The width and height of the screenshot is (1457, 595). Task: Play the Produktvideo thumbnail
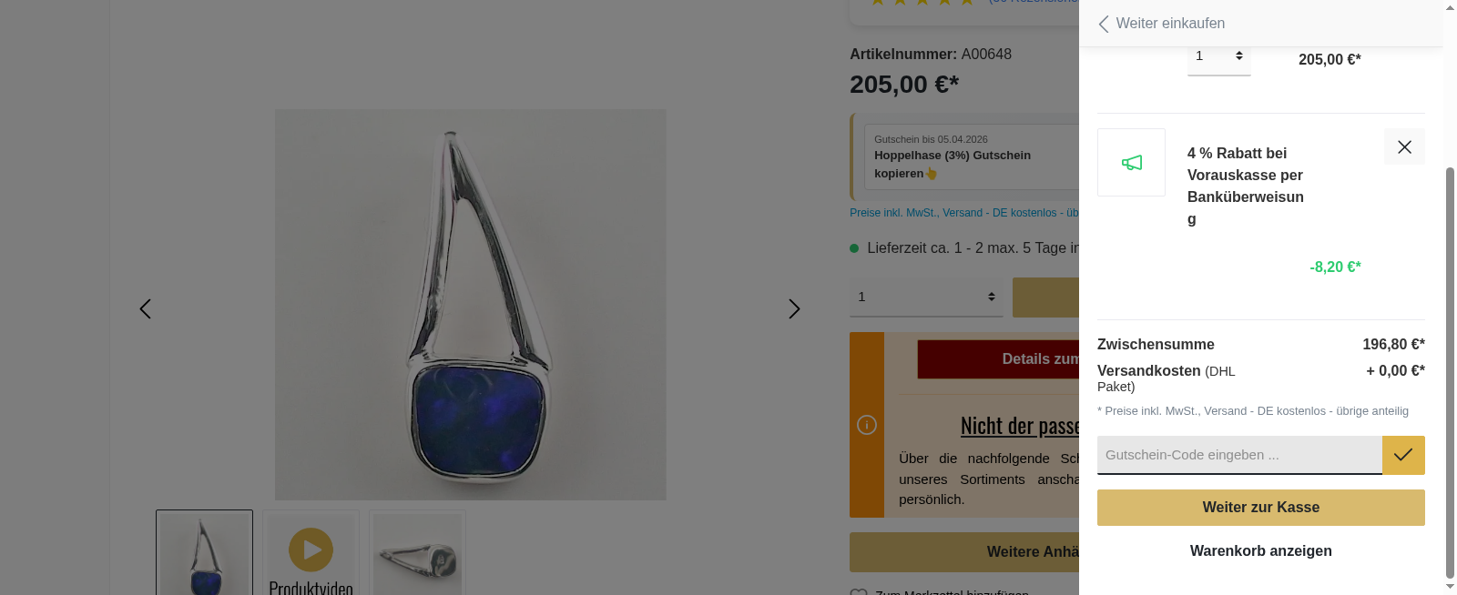click(311, 552)
